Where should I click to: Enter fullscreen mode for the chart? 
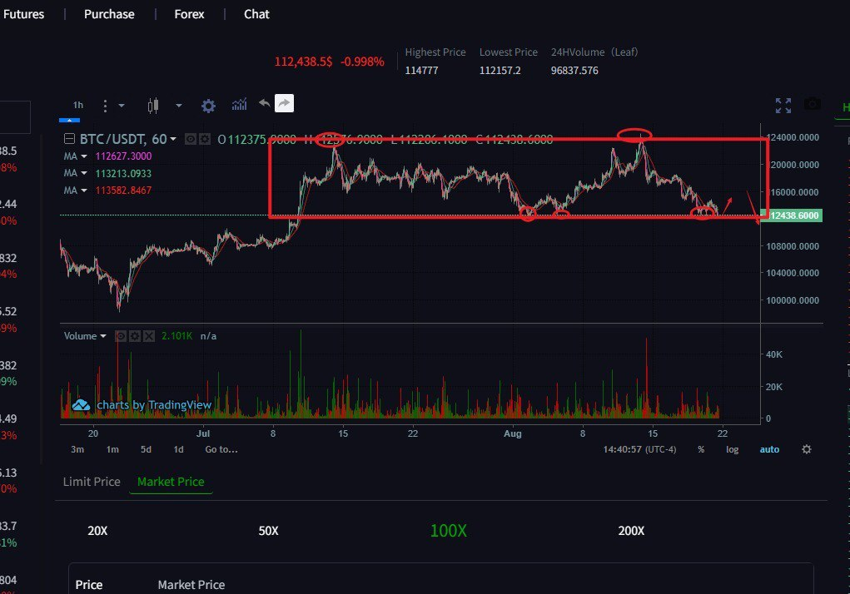coord(783,106)
